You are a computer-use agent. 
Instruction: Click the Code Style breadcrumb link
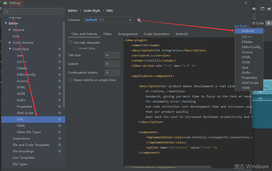click(92, 10)
